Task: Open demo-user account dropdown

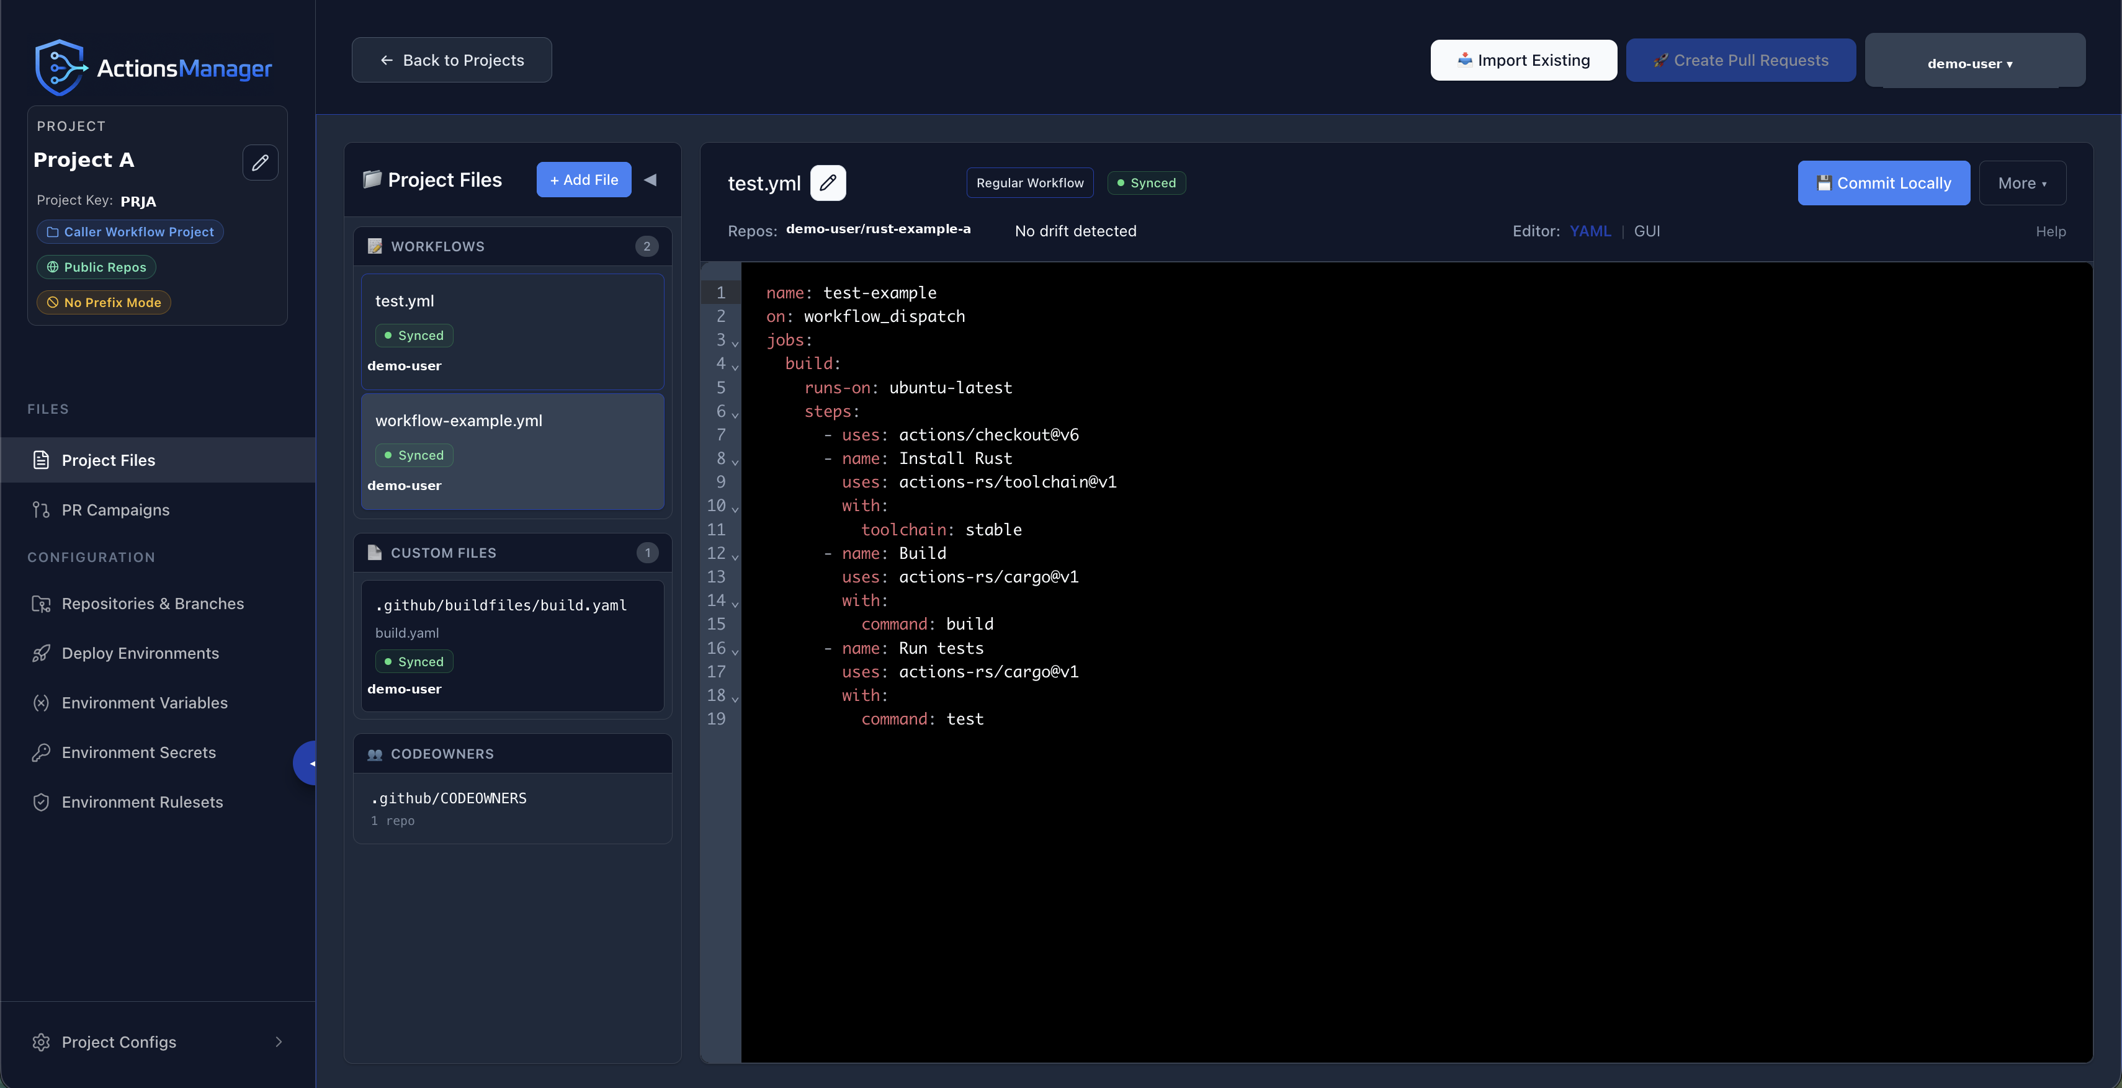Action: (1974, 61)
